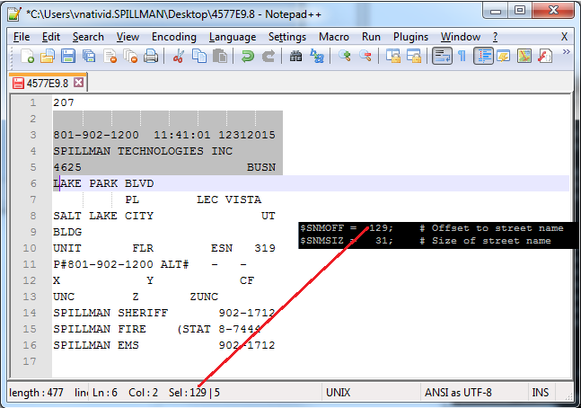581x408 pixels.
Task: Click the Print toolbar icon
Action: [x=151, y=57]
